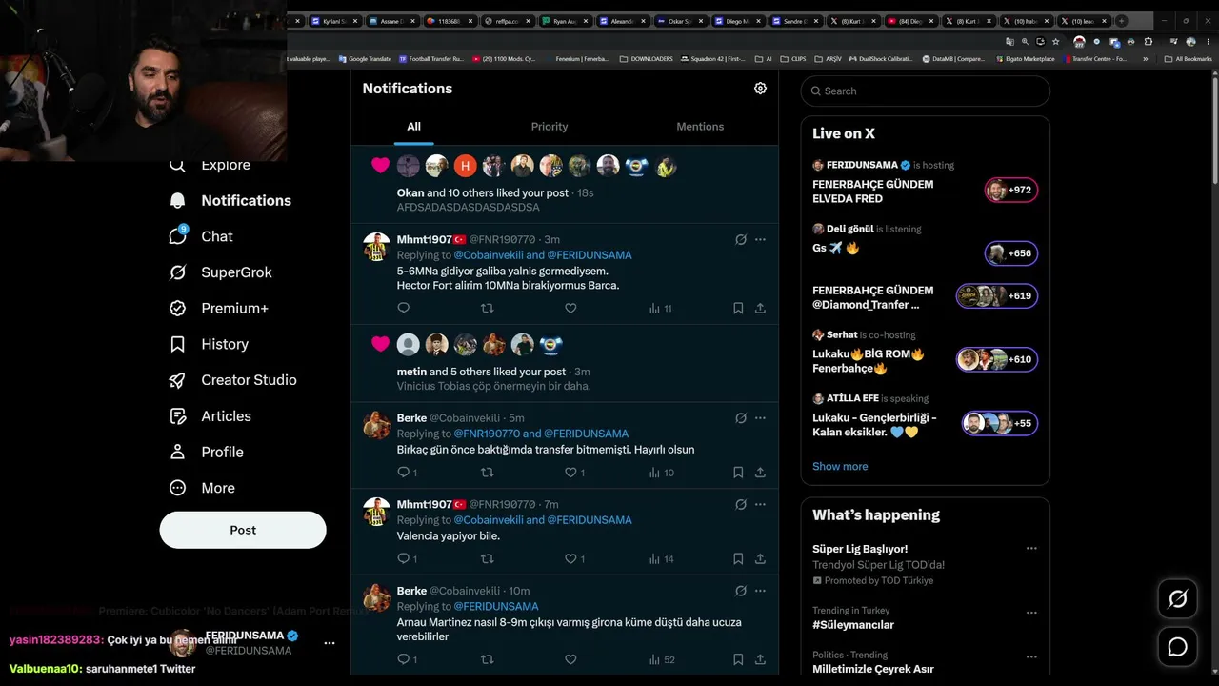Open options for #Süleymancılar trend
Screen dimensions: 1219x686
click(x=1031, y=613)
